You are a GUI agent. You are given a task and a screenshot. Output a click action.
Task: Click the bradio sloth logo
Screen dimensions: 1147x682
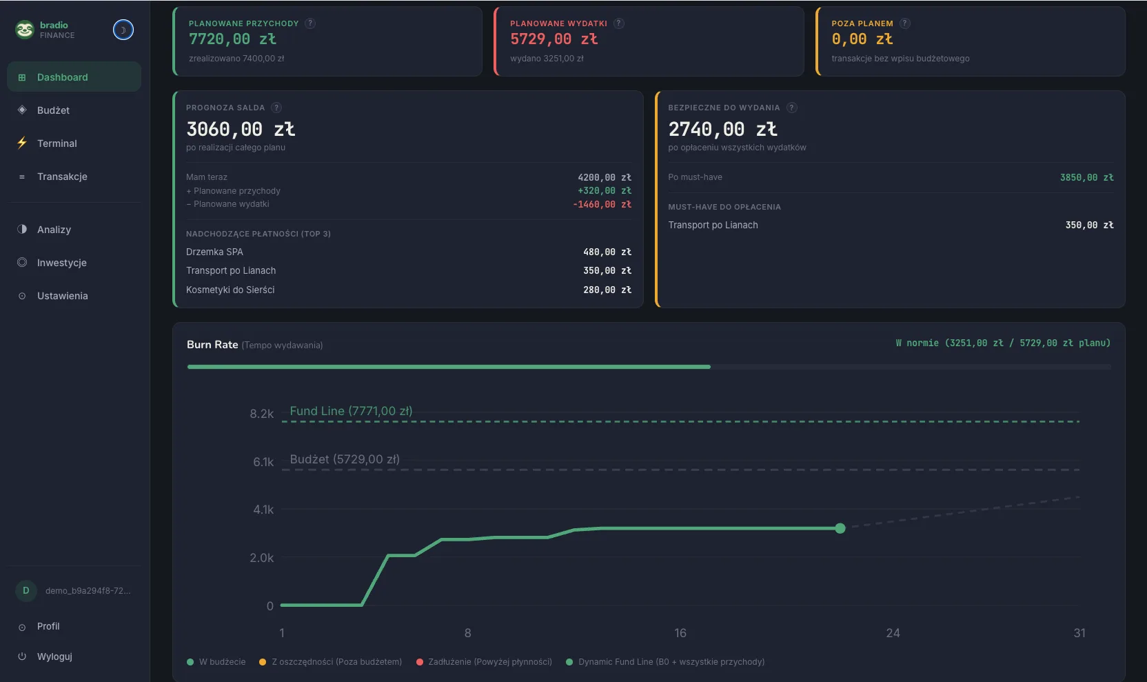click(25, 30)
